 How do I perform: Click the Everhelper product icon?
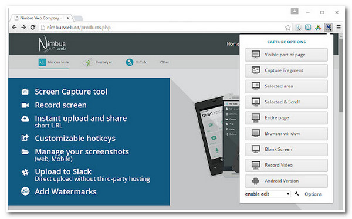coord(88,62)
